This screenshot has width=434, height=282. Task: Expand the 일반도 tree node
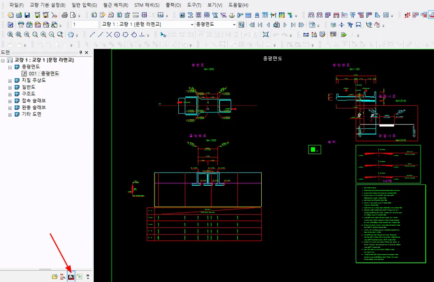(10, 88)
